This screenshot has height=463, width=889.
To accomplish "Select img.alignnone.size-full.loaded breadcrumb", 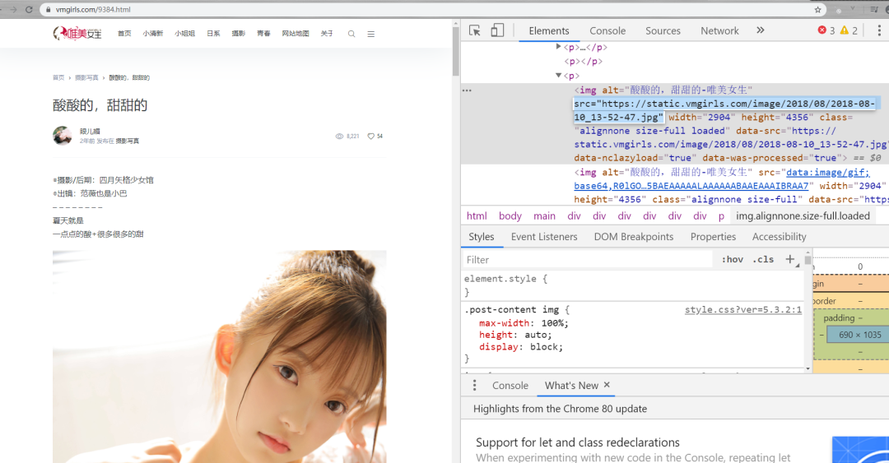I will coord(803,216).
